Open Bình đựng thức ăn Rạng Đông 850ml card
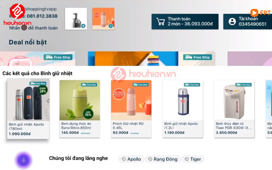 tap(80, 109)
